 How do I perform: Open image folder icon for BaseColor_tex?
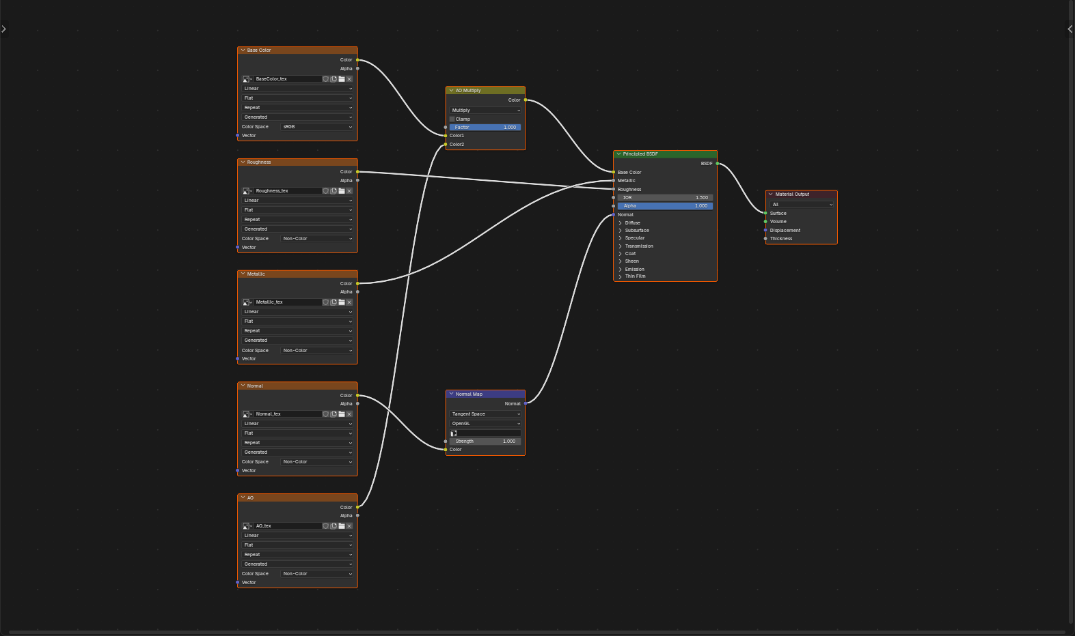point(342,79)
